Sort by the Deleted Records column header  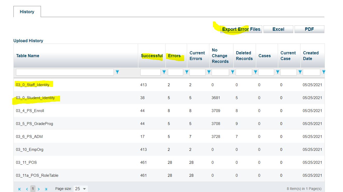(244, 56)
